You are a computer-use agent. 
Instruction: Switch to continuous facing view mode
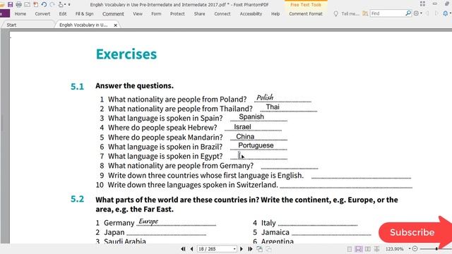pos(376,249)
